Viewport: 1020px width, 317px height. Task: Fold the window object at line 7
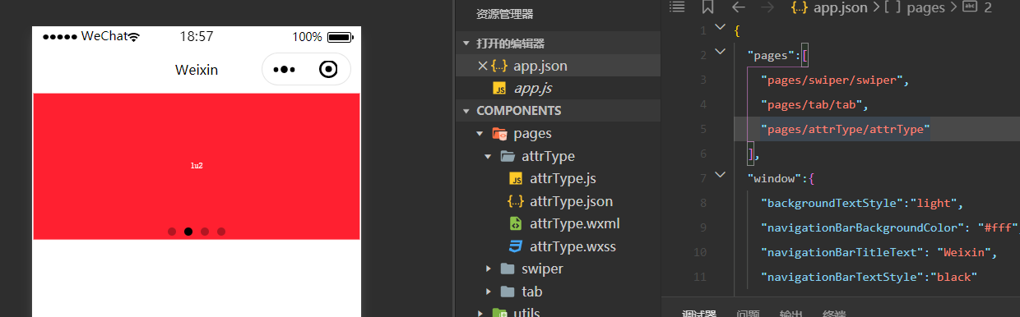tap(721, 174)
